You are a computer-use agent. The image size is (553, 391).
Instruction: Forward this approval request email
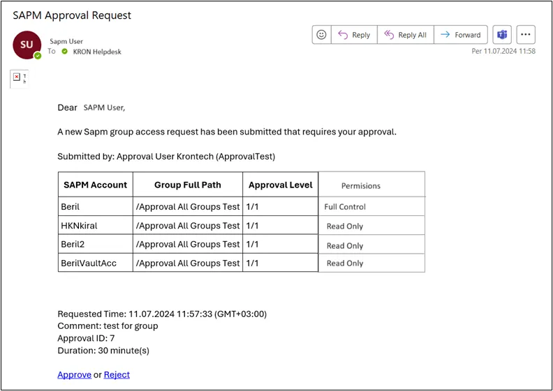pyautogui.click(x=461, y=34)
